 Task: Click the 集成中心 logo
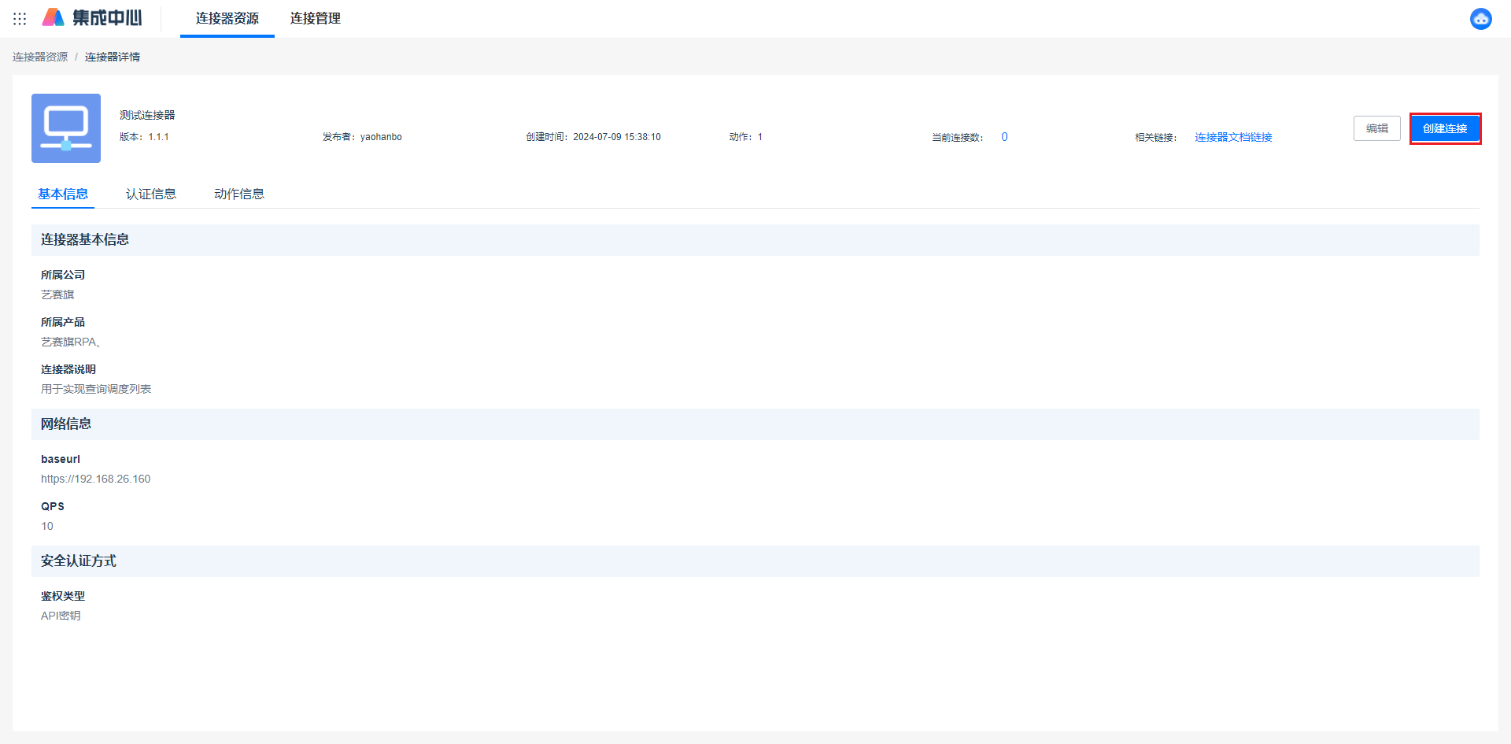click(92, 17)
